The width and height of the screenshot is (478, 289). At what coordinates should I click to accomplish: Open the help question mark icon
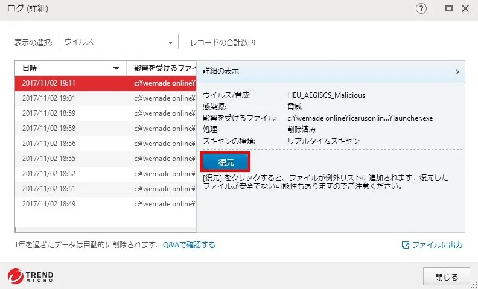[x=421, y=8]
